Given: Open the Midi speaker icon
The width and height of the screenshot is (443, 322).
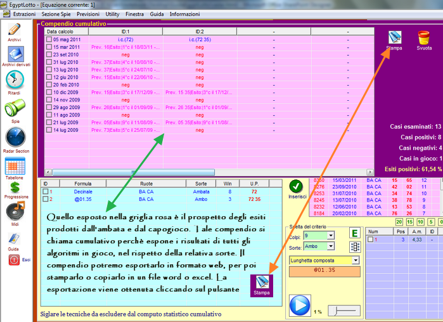Looking at the screenshot, I should [x=15, y=210].
